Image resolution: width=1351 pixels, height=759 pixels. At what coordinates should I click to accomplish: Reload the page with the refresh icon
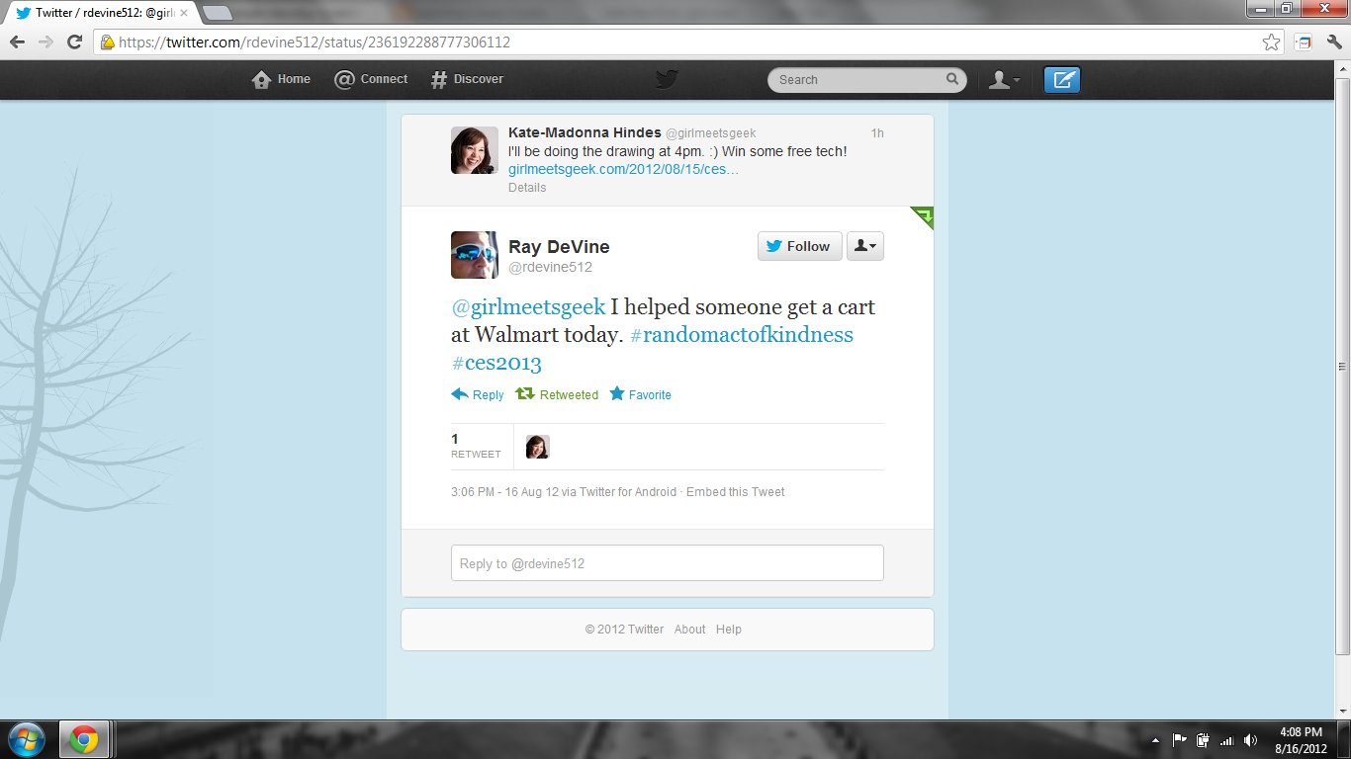[x=74, y=42]
